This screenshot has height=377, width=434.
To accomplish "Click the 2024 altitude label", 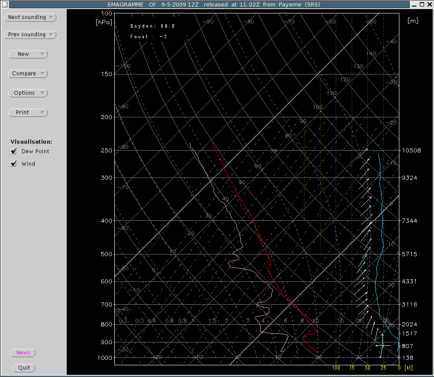I will (409, 325).
